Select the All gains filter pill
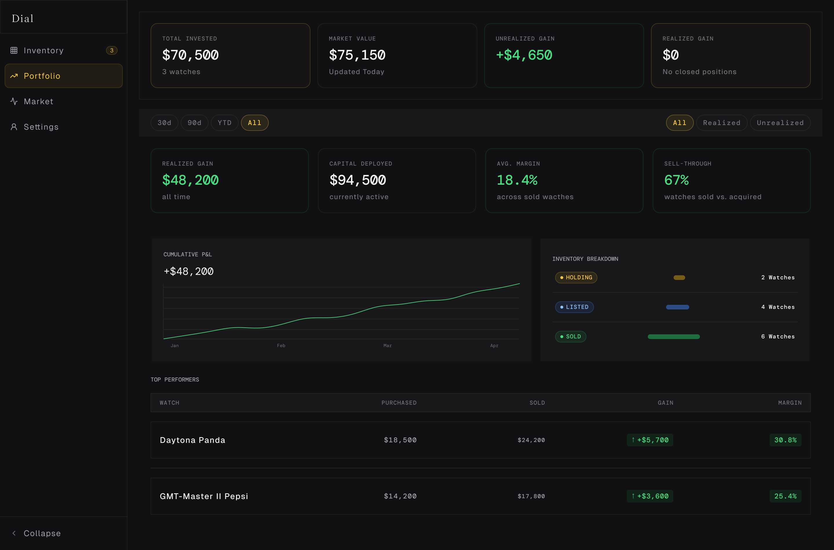This screenshot has height=550, width=834. [680, 123]
